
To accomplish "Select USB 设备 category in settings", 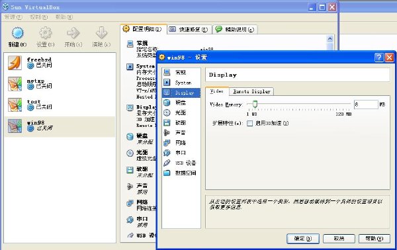I will click(x=181, y=163).
